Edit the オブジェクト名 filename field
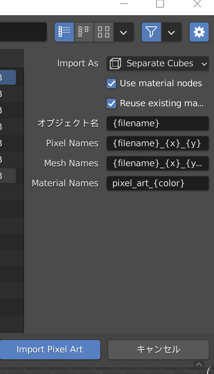Screen dimensions: 214x374 pos(158,123)
